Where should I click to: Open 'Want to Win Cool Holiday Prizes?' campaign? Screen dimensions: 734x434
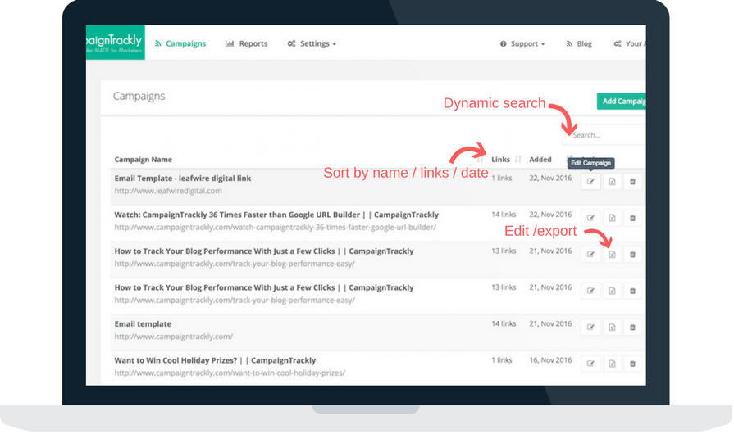point(215,360)
